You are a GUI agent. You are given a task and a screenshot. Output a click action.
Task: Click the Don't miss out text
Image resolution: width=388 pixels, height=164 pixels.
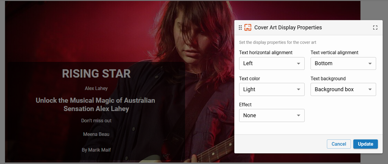[x=96, y=121]
